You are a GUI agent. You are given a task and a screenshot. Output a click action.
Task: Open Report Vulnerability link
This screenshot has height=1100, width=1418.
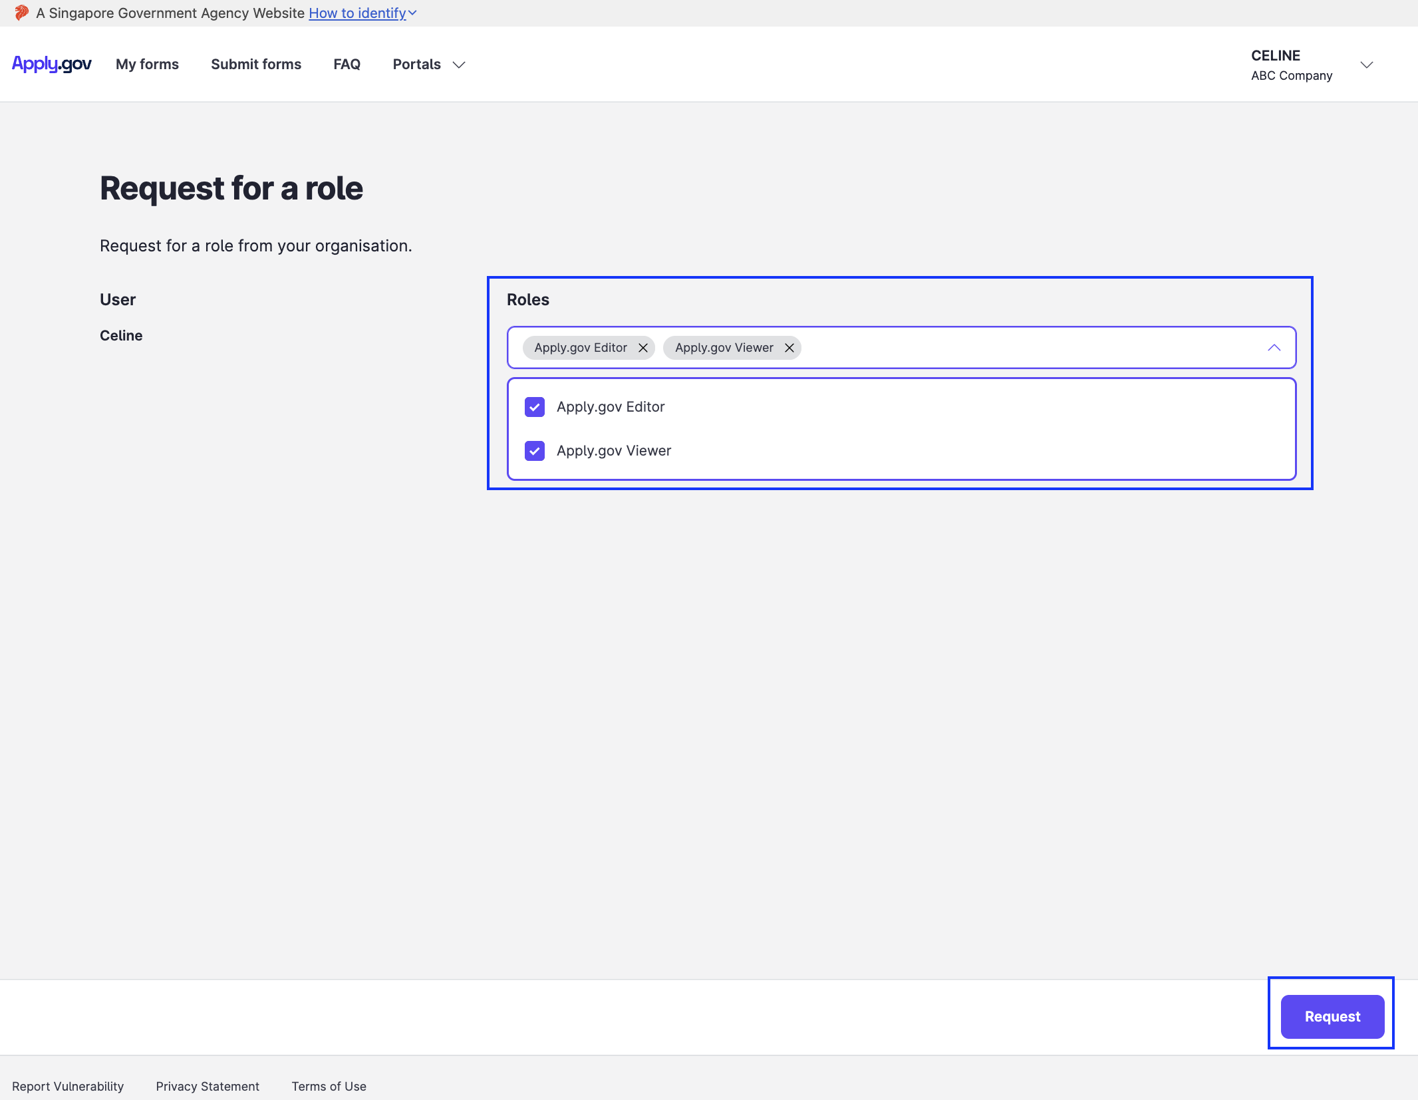click(68, 1086)
